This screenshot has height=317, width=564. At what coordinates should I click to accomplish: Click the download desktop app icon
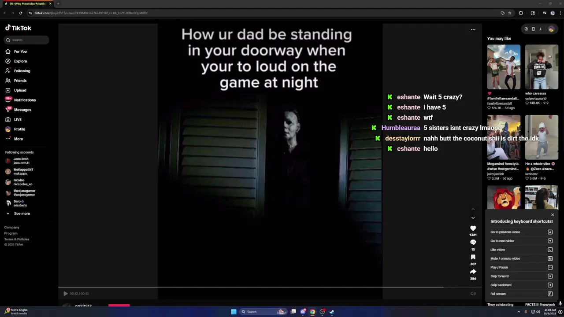[540, 29]
